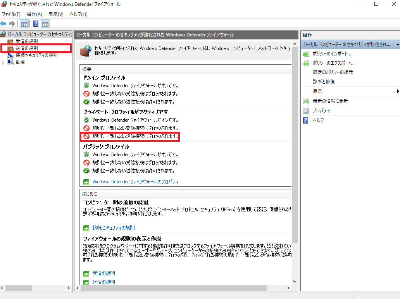Click the center pane horizontal scroll right arrow
The image size is (400, 299).
click(x=288, y=288)
